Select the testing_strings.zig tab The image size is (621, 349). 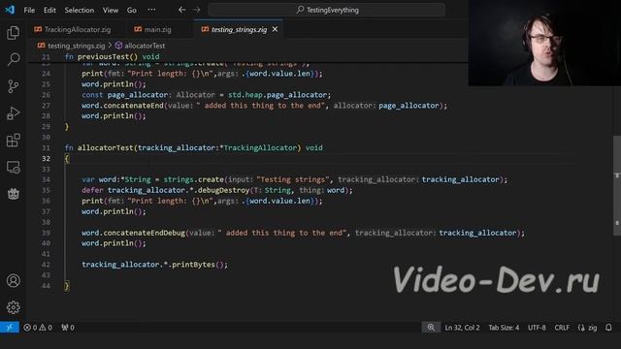[239, 29]
